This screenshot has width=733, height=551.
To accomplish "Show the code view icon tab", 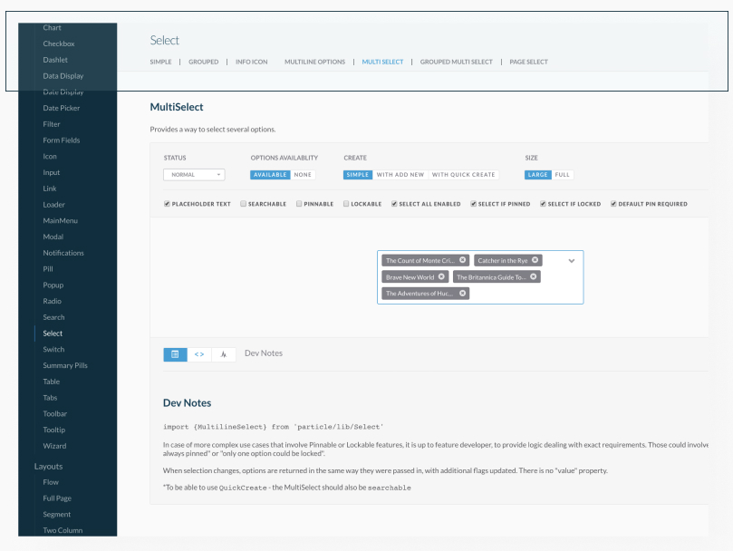I will point(199,354).
